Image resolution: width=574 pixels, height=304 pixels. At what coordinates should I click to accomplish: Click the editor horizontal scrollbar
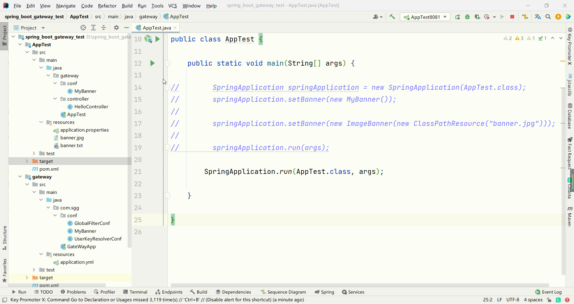360,285
